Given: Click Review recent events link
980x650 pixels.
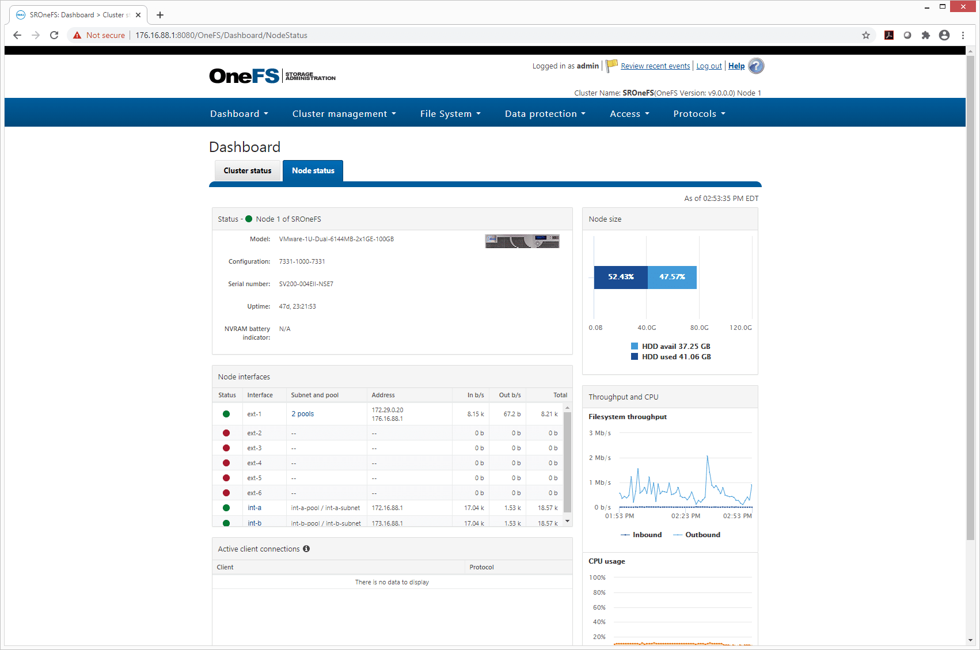Looking at the screenshot, I should [655, 66].
